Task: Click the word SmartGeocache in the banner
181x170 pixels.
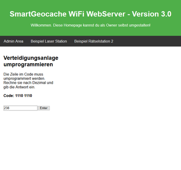Action: [38, 14]
